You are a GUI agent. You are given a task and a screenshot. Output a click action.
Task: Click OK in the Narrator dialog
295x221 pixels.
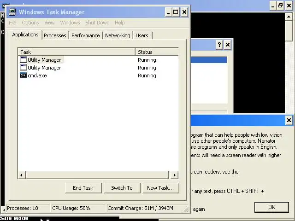tap(271, 207)
